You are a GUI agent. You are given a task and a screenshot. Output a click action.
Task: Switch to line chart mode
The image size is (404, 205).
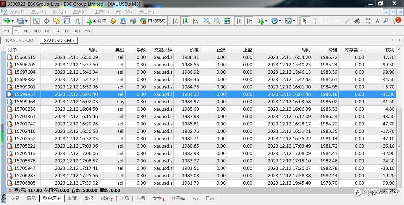195,21
